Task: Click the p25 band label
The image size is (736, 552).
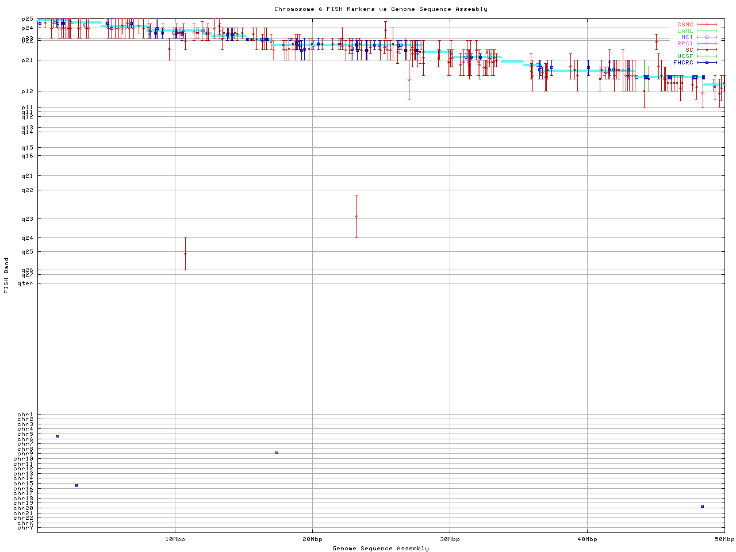Action: click(28, 20)
